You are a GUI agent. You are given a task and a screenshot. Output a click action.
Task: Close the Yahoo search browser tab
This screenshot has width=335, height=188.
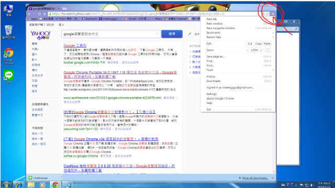pyautogui.click(x=59, y=8)
